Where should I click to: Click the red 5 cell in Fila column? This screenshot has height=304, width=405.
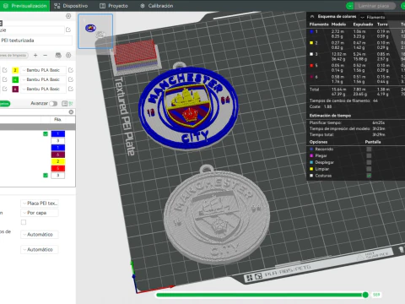[x=58, y=168]
